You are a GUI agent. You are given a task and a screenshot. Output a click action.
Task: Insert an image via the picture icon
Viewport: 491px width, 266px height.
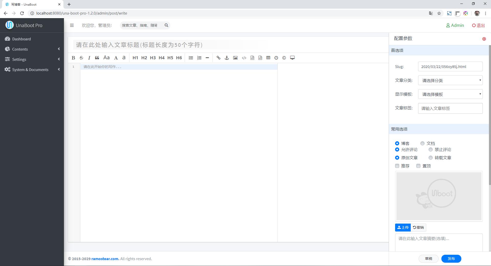(235, 58)
